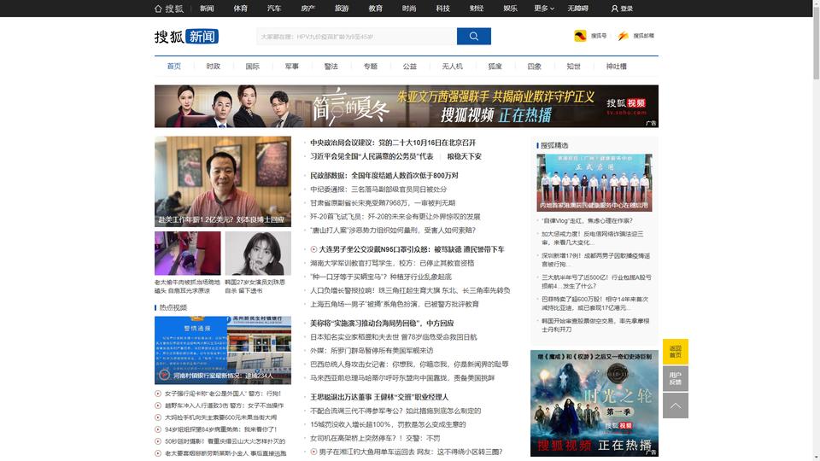Switch to the 军事 tab
Image resolution: width=820 pixels, height=461 pixels.
292,67
